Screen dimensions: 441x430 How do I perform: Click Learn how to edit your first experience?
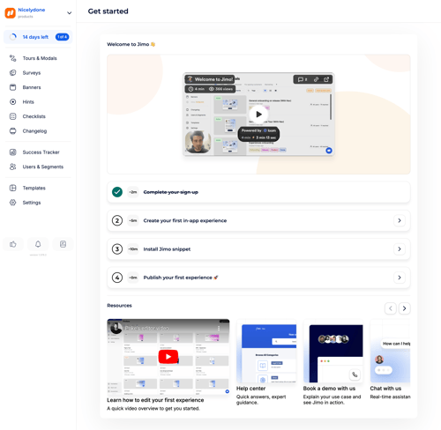[x=155, y=400]
